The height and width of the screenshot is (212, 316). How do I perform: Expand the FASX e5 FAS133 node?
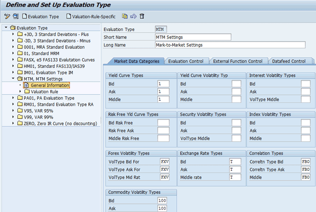point(13,60)
